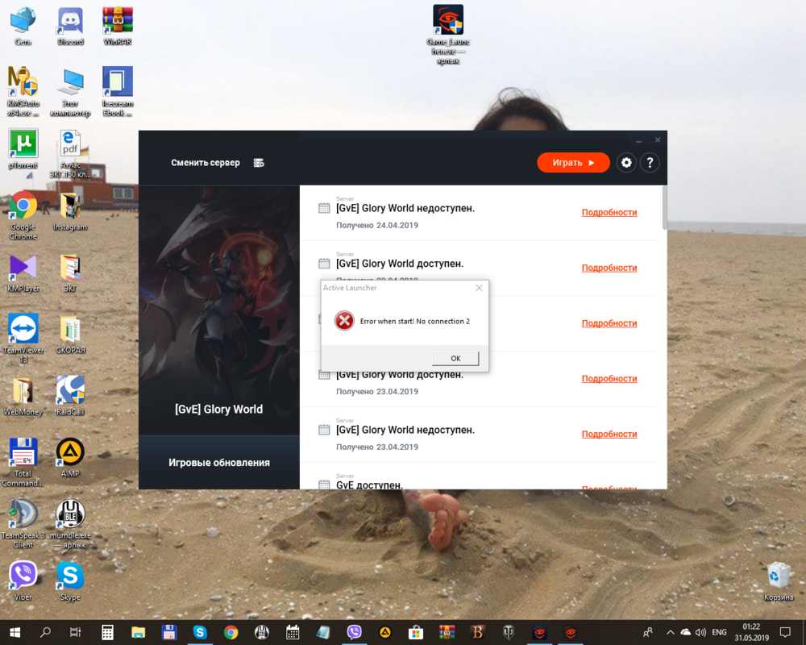
Task: Open Discord desktop shortcut
Action: point(71,23)
